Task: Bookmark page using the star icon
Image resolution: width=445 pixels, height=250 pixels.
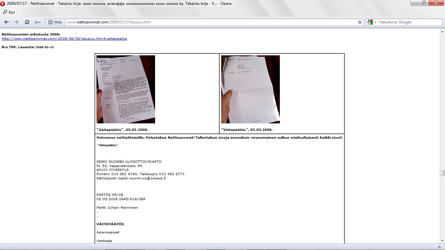Action: (x=360, y=22)
